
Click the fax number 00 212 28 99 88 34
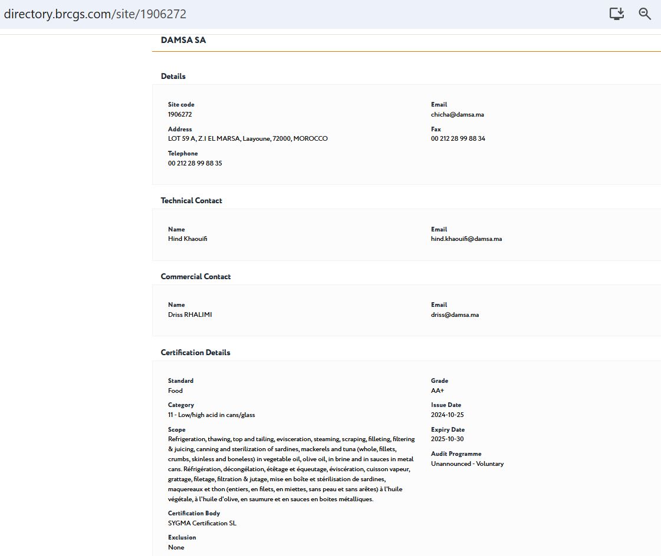(458, 139)
